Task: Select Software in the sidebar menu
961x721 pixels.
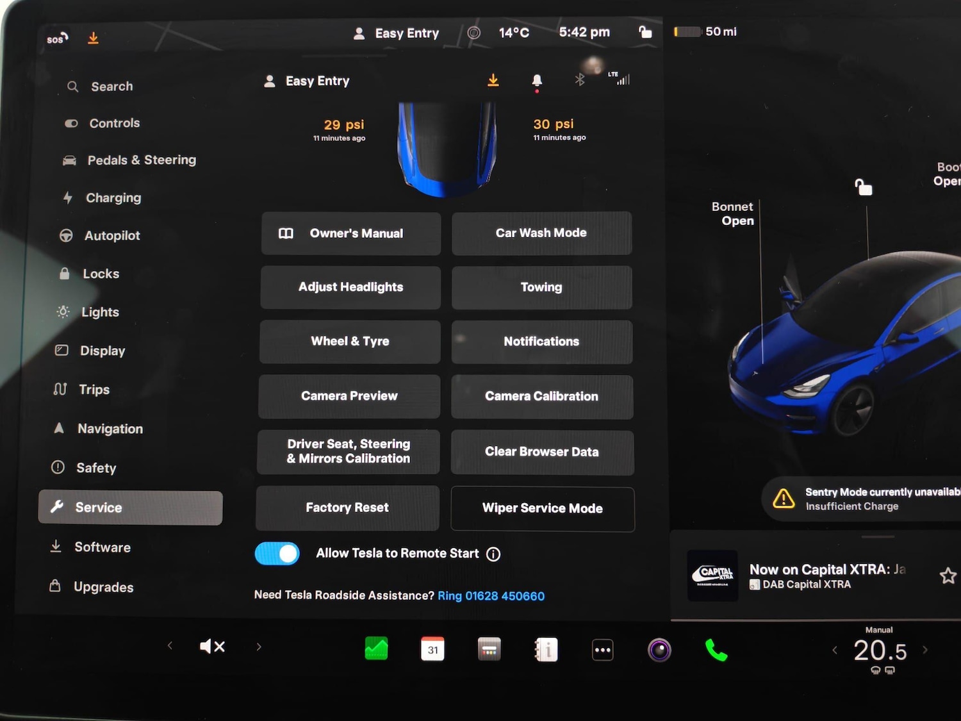Action: [103, 547]
